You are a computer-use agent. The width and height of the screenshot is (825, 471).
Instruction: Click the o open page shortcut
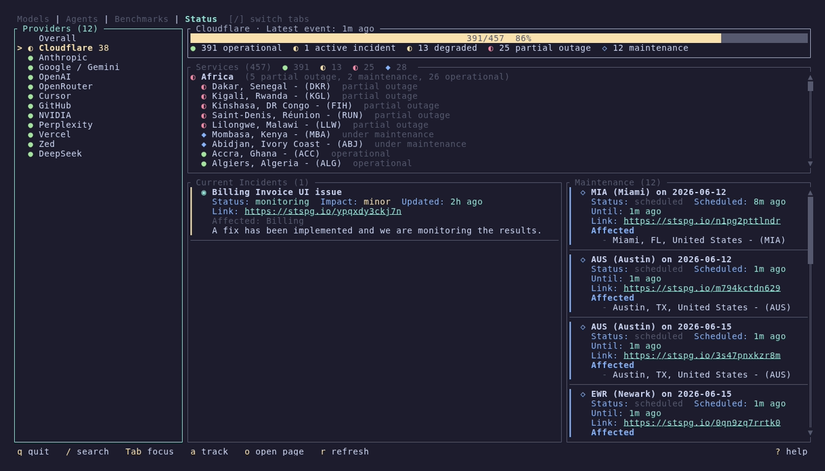(x=274, y=452)
